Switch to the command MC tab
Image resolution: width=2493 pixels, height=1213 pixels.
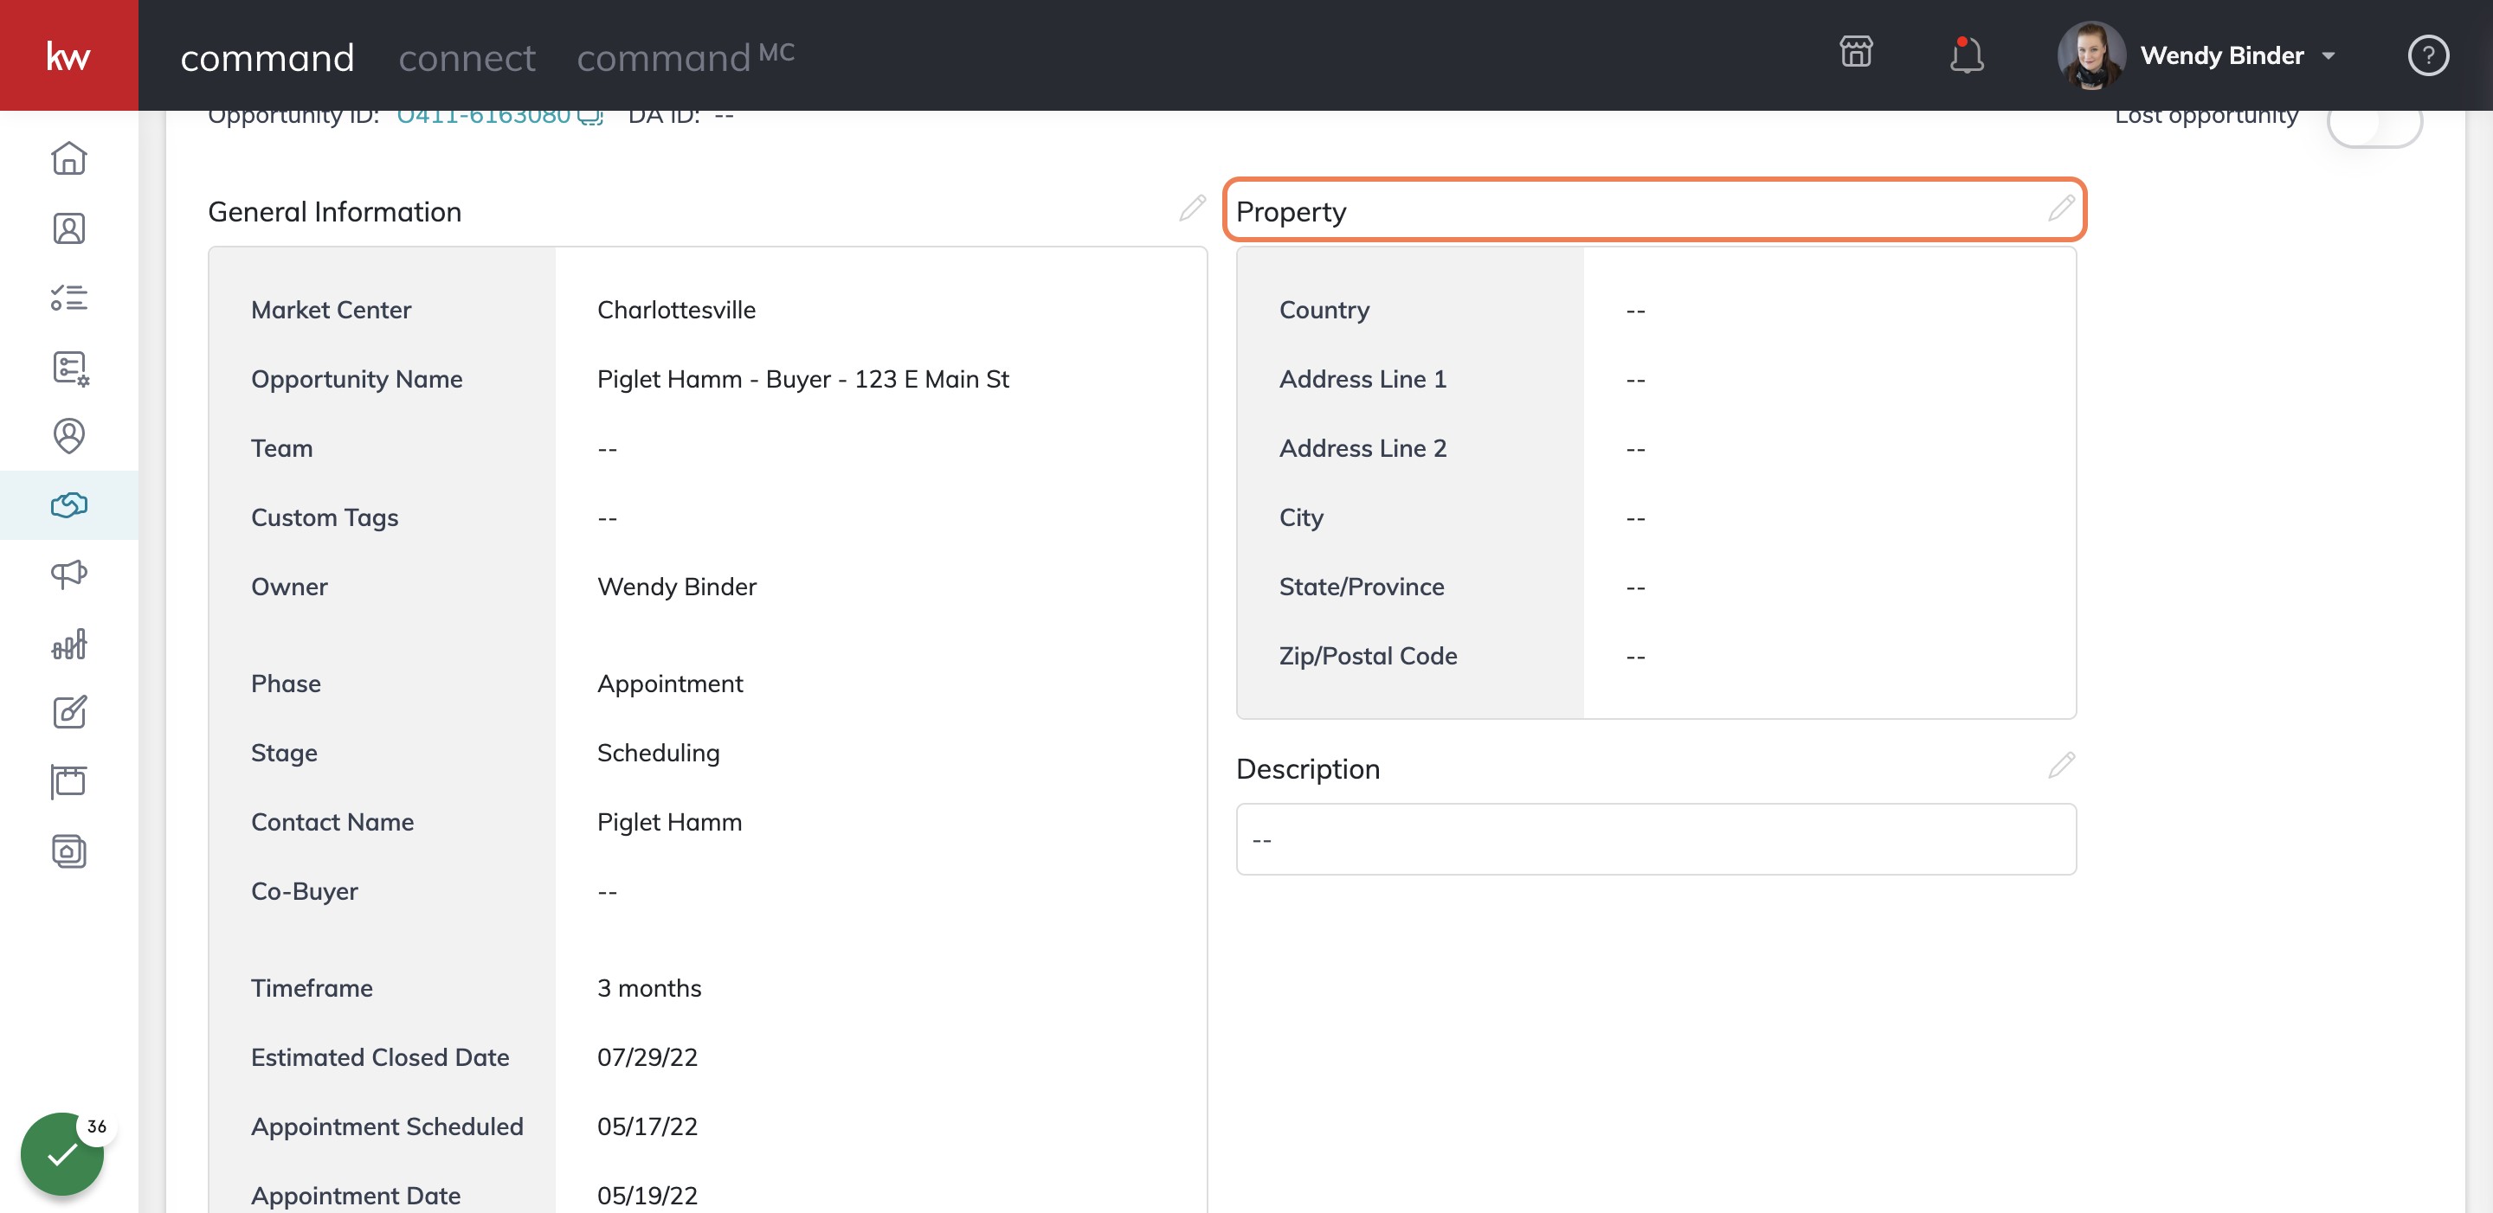click(686, 58)
